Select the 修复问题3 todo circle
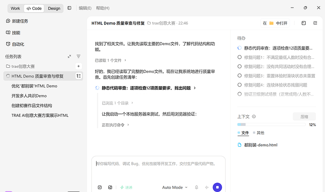This screenshot has height=192, width=325. [x=239, y=75]
